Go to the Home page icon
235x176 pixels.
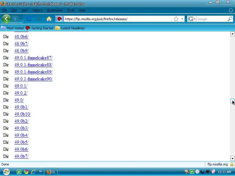click(49, 19)
